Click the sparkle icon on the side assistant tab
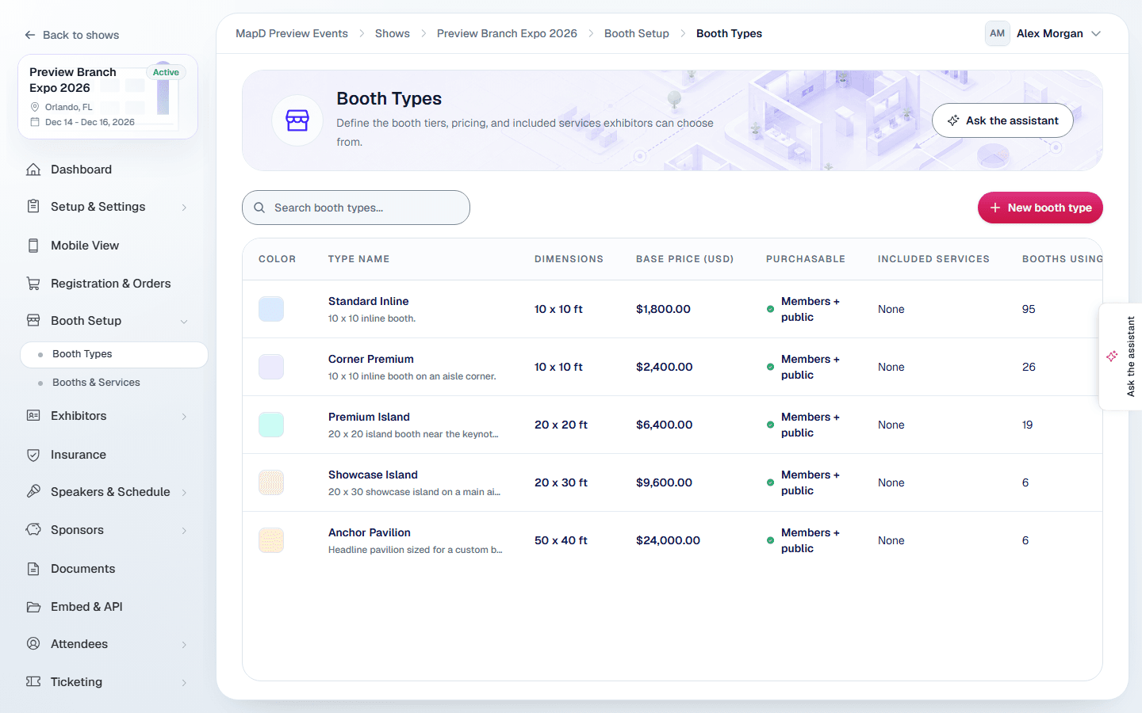1142x713 pixels. coord(1112,356)
